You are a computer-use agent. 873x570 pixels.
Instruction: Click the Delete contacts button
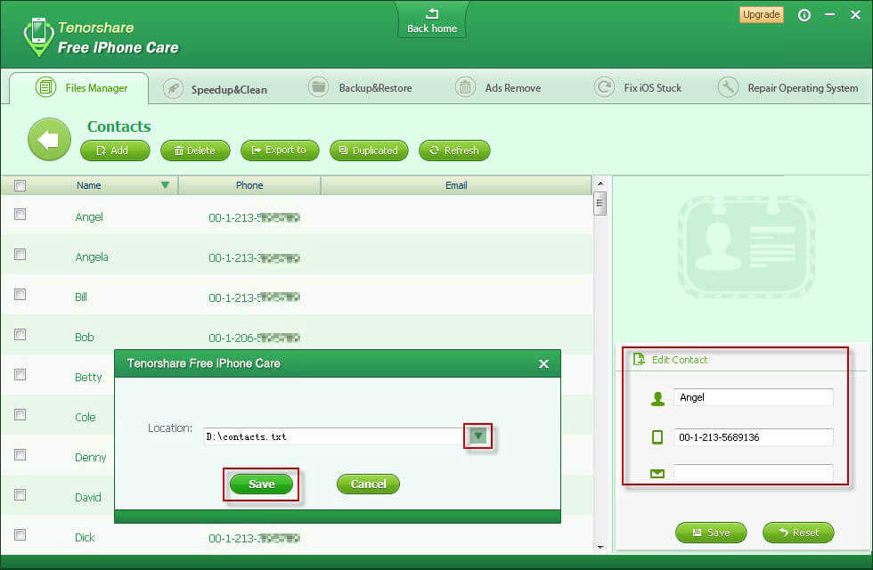coord(195,151)
